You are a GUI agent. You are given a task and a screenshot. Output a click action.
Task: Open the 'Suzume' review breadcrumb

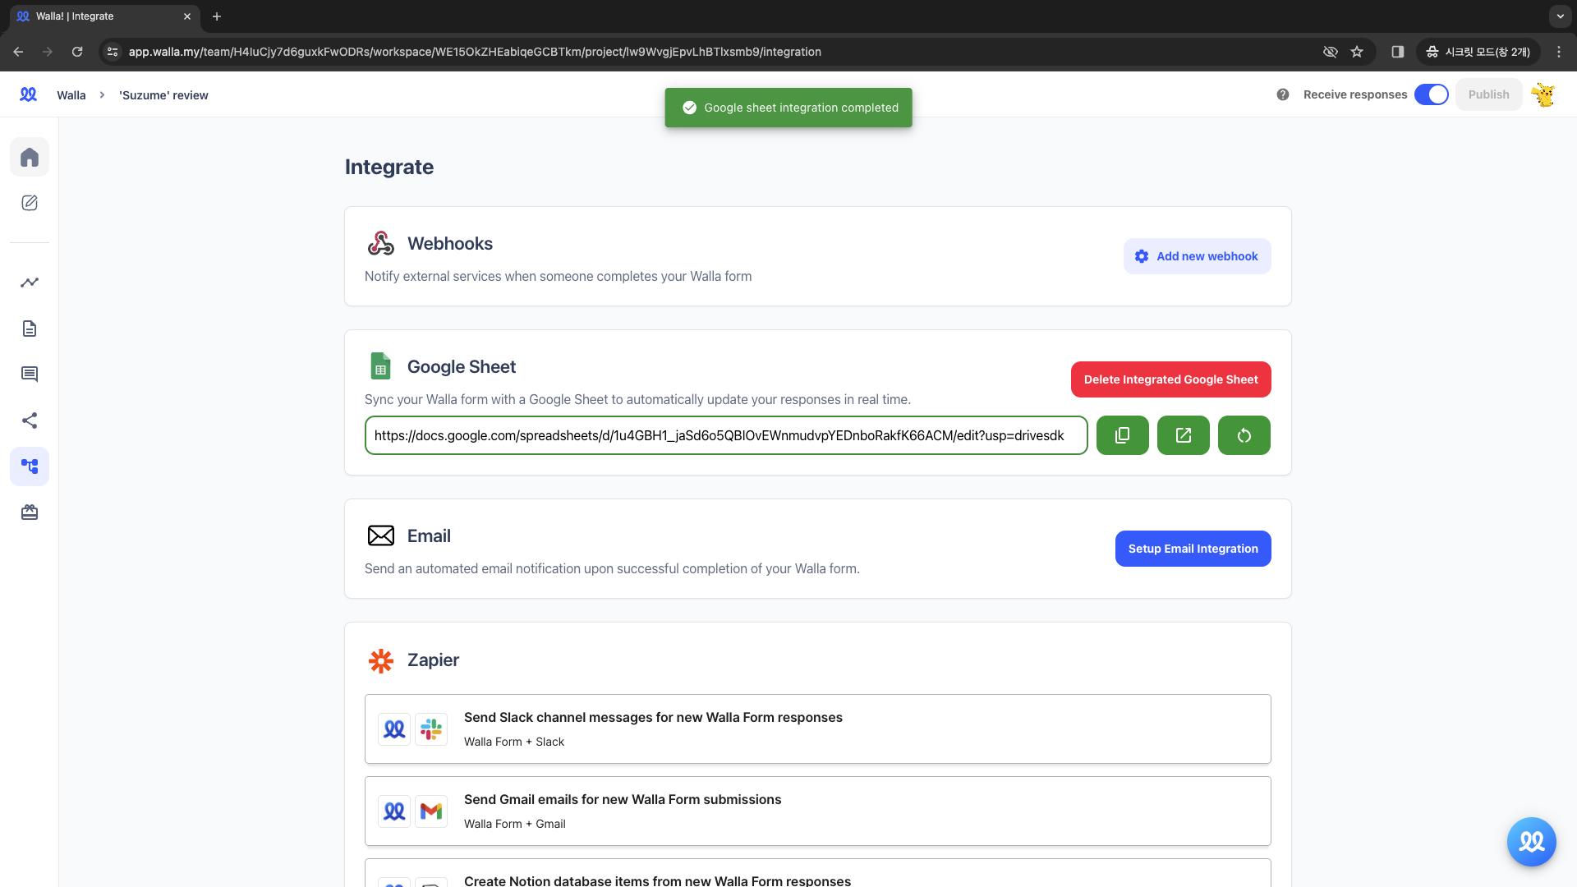(x=163, y=95)
